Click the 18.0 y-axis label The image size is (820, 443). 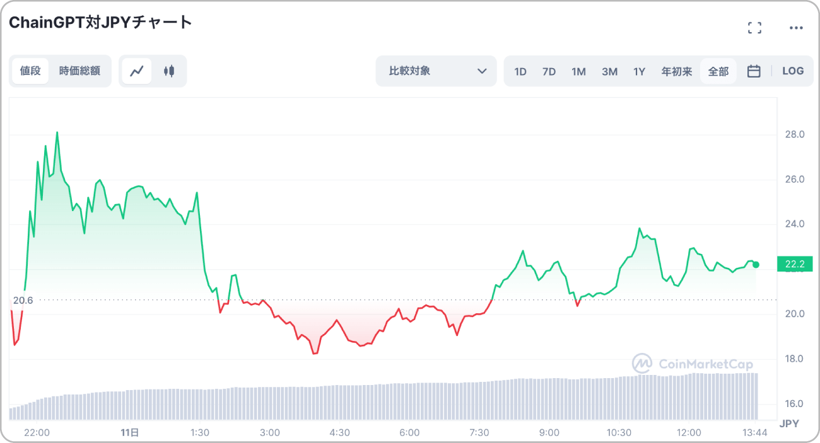pyautogui.click(x=794, y=359)
